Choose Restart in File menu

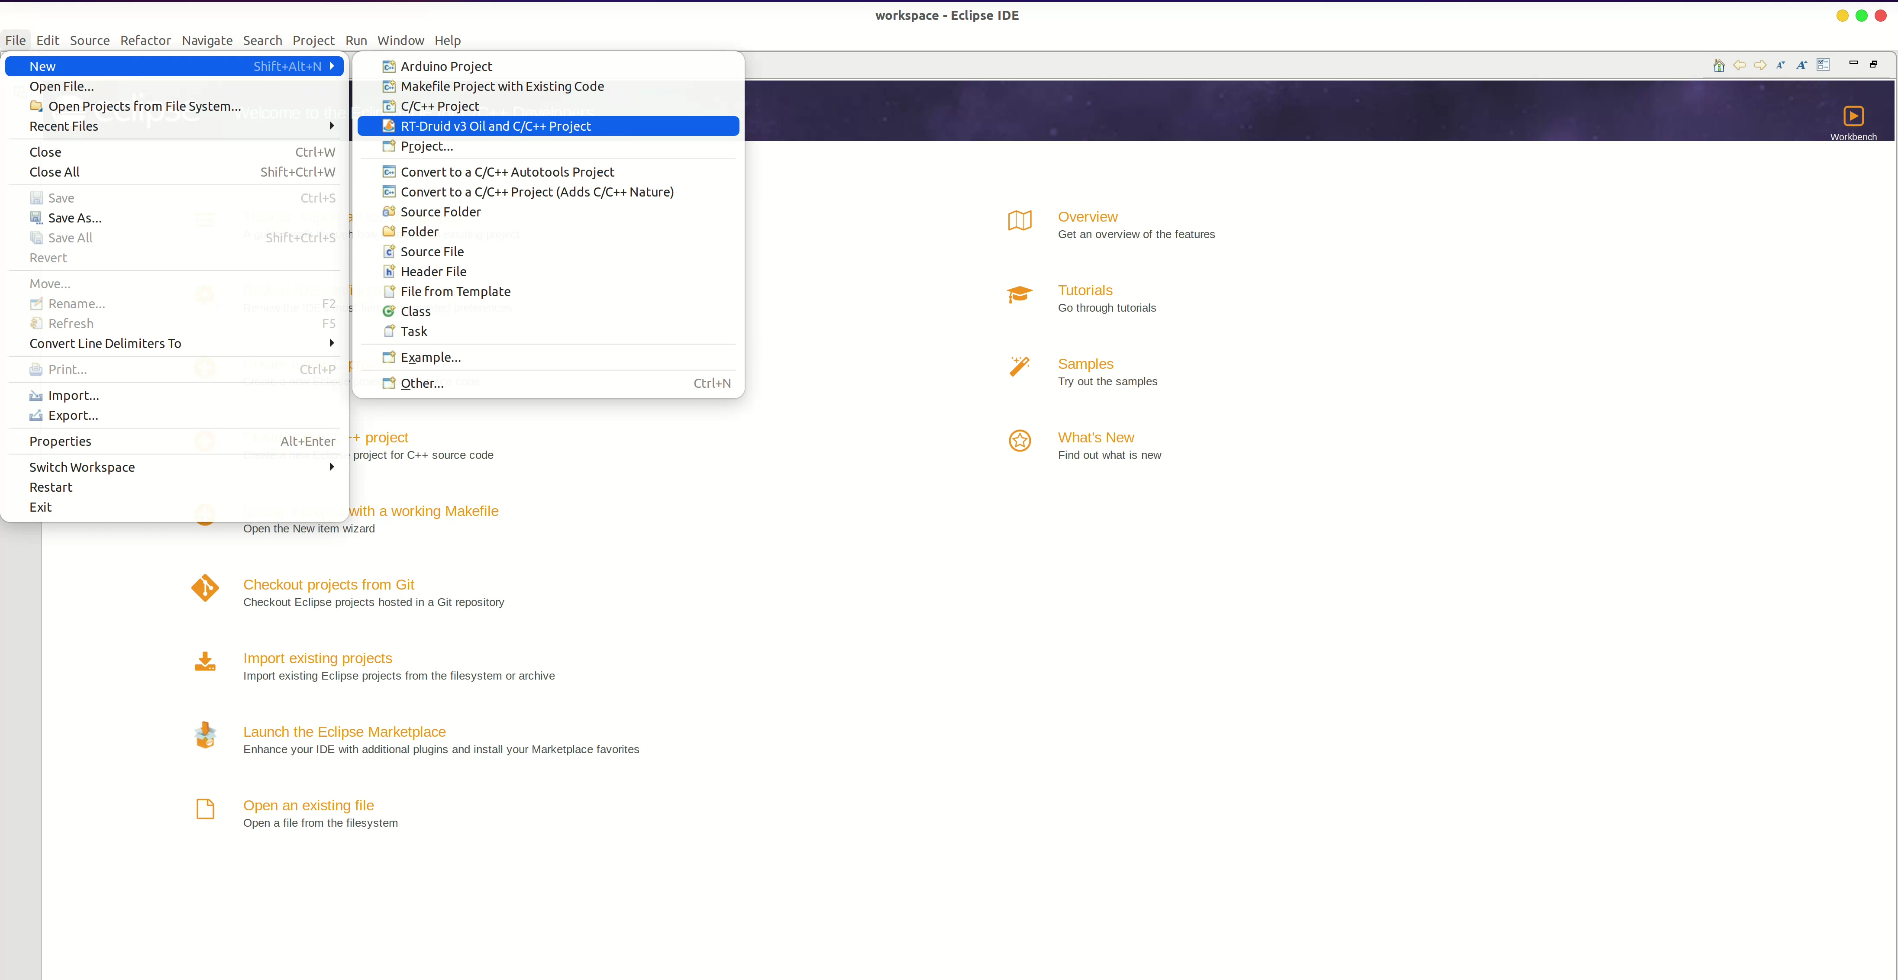pyautogui.click(x=174, y=487)
